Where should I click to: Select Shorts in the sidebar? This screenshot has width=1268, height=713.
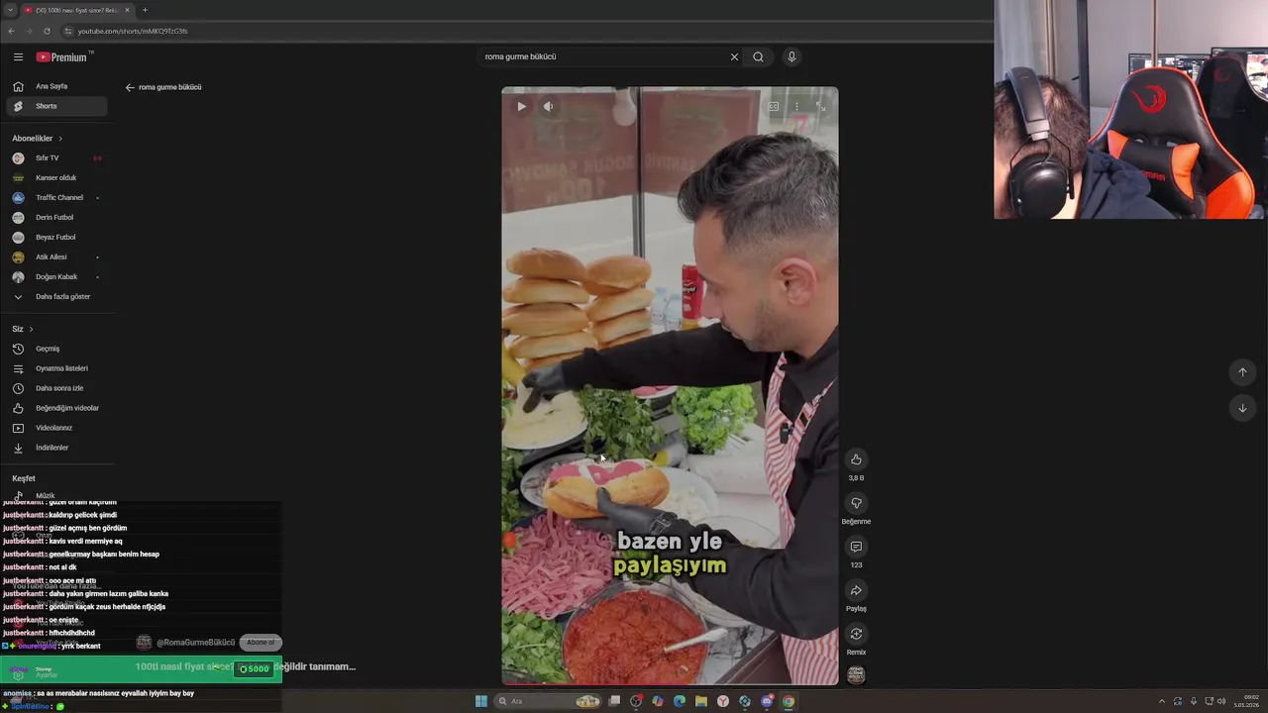tap(56, 106)
